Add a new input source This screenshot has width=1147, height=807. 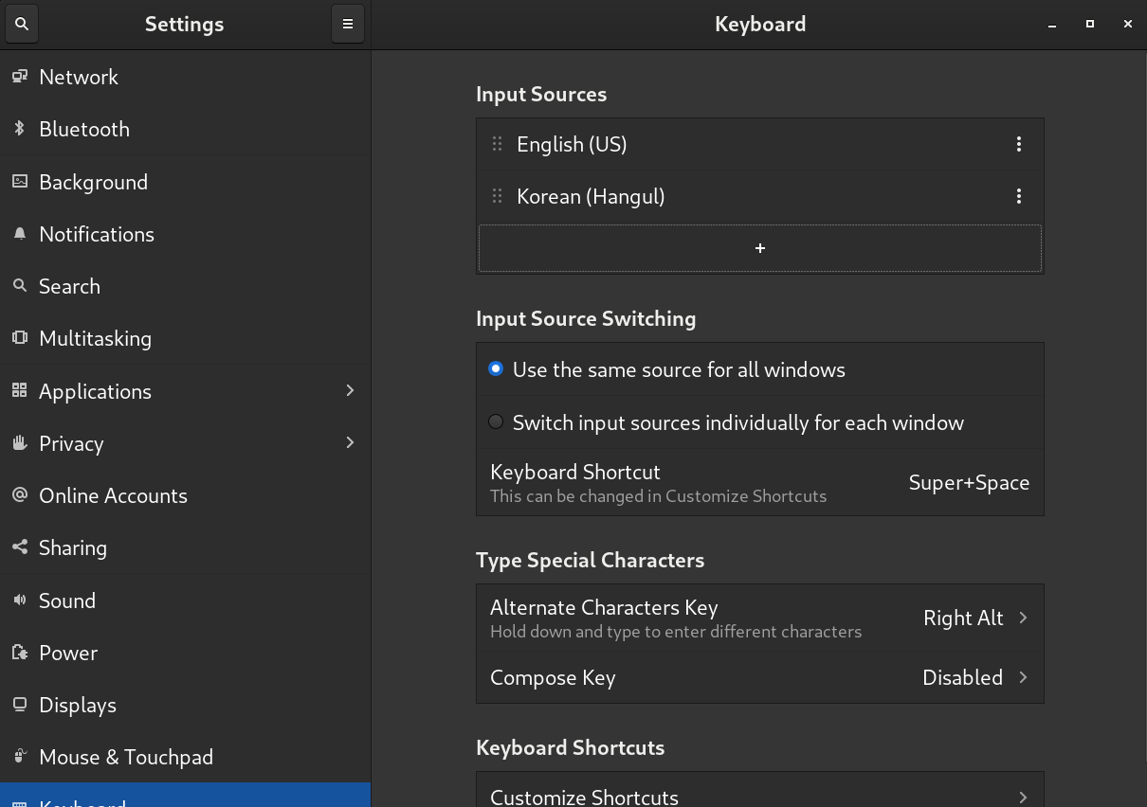(x=759, y=248)
